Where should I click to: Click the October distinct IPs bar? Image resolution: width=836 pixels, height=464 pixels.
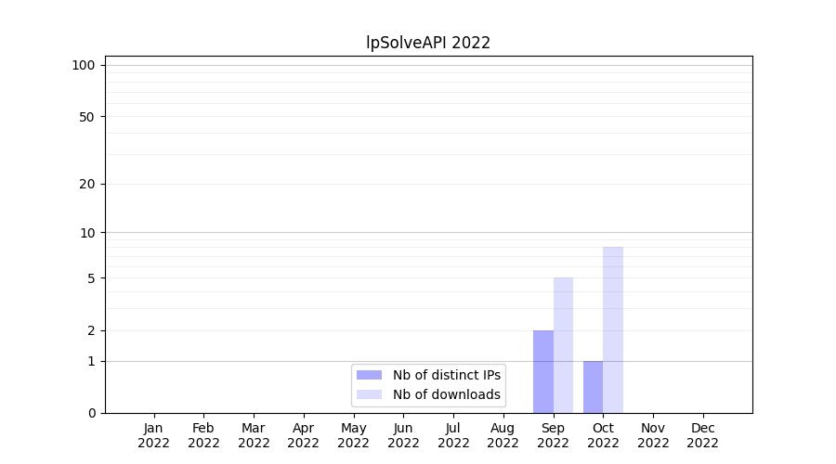[x=594, y=387]
